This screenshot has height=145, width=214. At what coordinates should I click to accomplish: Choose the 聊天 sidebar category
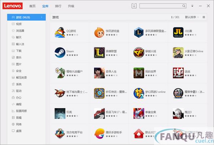tap(26, 37)
